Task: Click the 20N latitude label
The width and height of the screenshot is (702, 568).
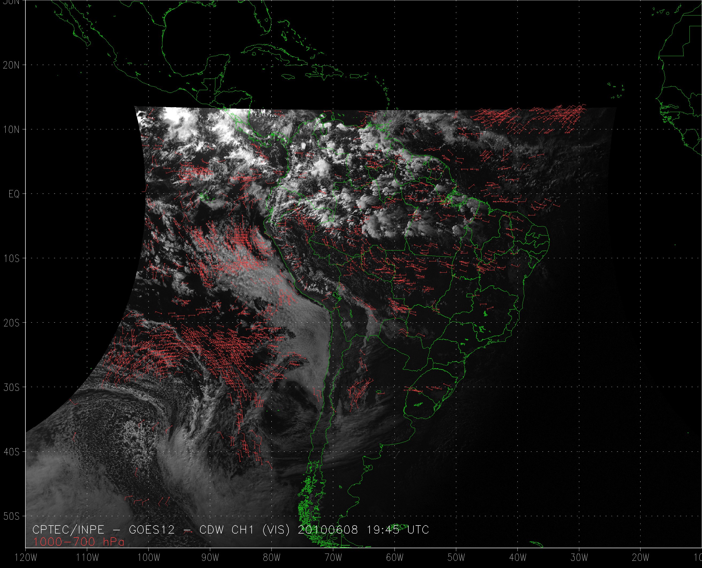Action: 11,65
